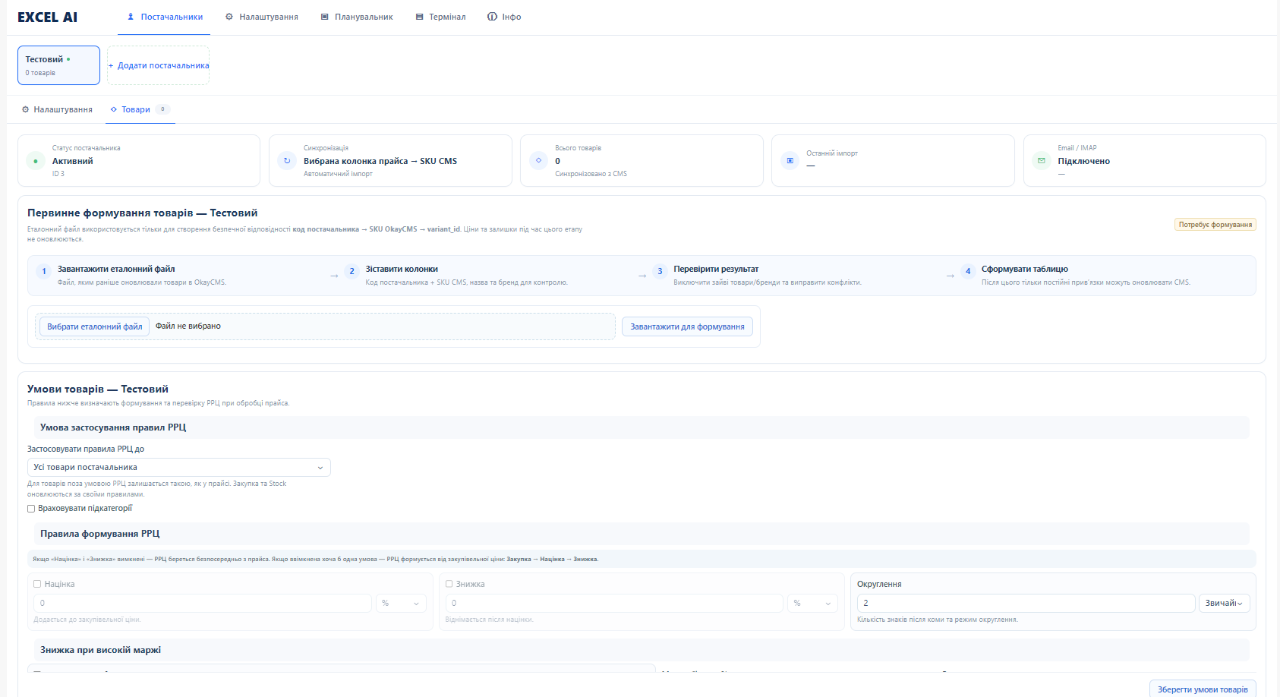Open the Усі товари постачальника dropdown
Screen dimensions: 1280x697
tap(179, 468)
